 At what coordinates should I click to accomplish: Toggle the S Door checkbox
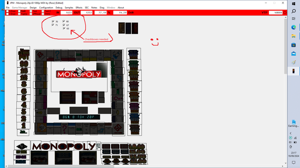click(x=7, y=11)
